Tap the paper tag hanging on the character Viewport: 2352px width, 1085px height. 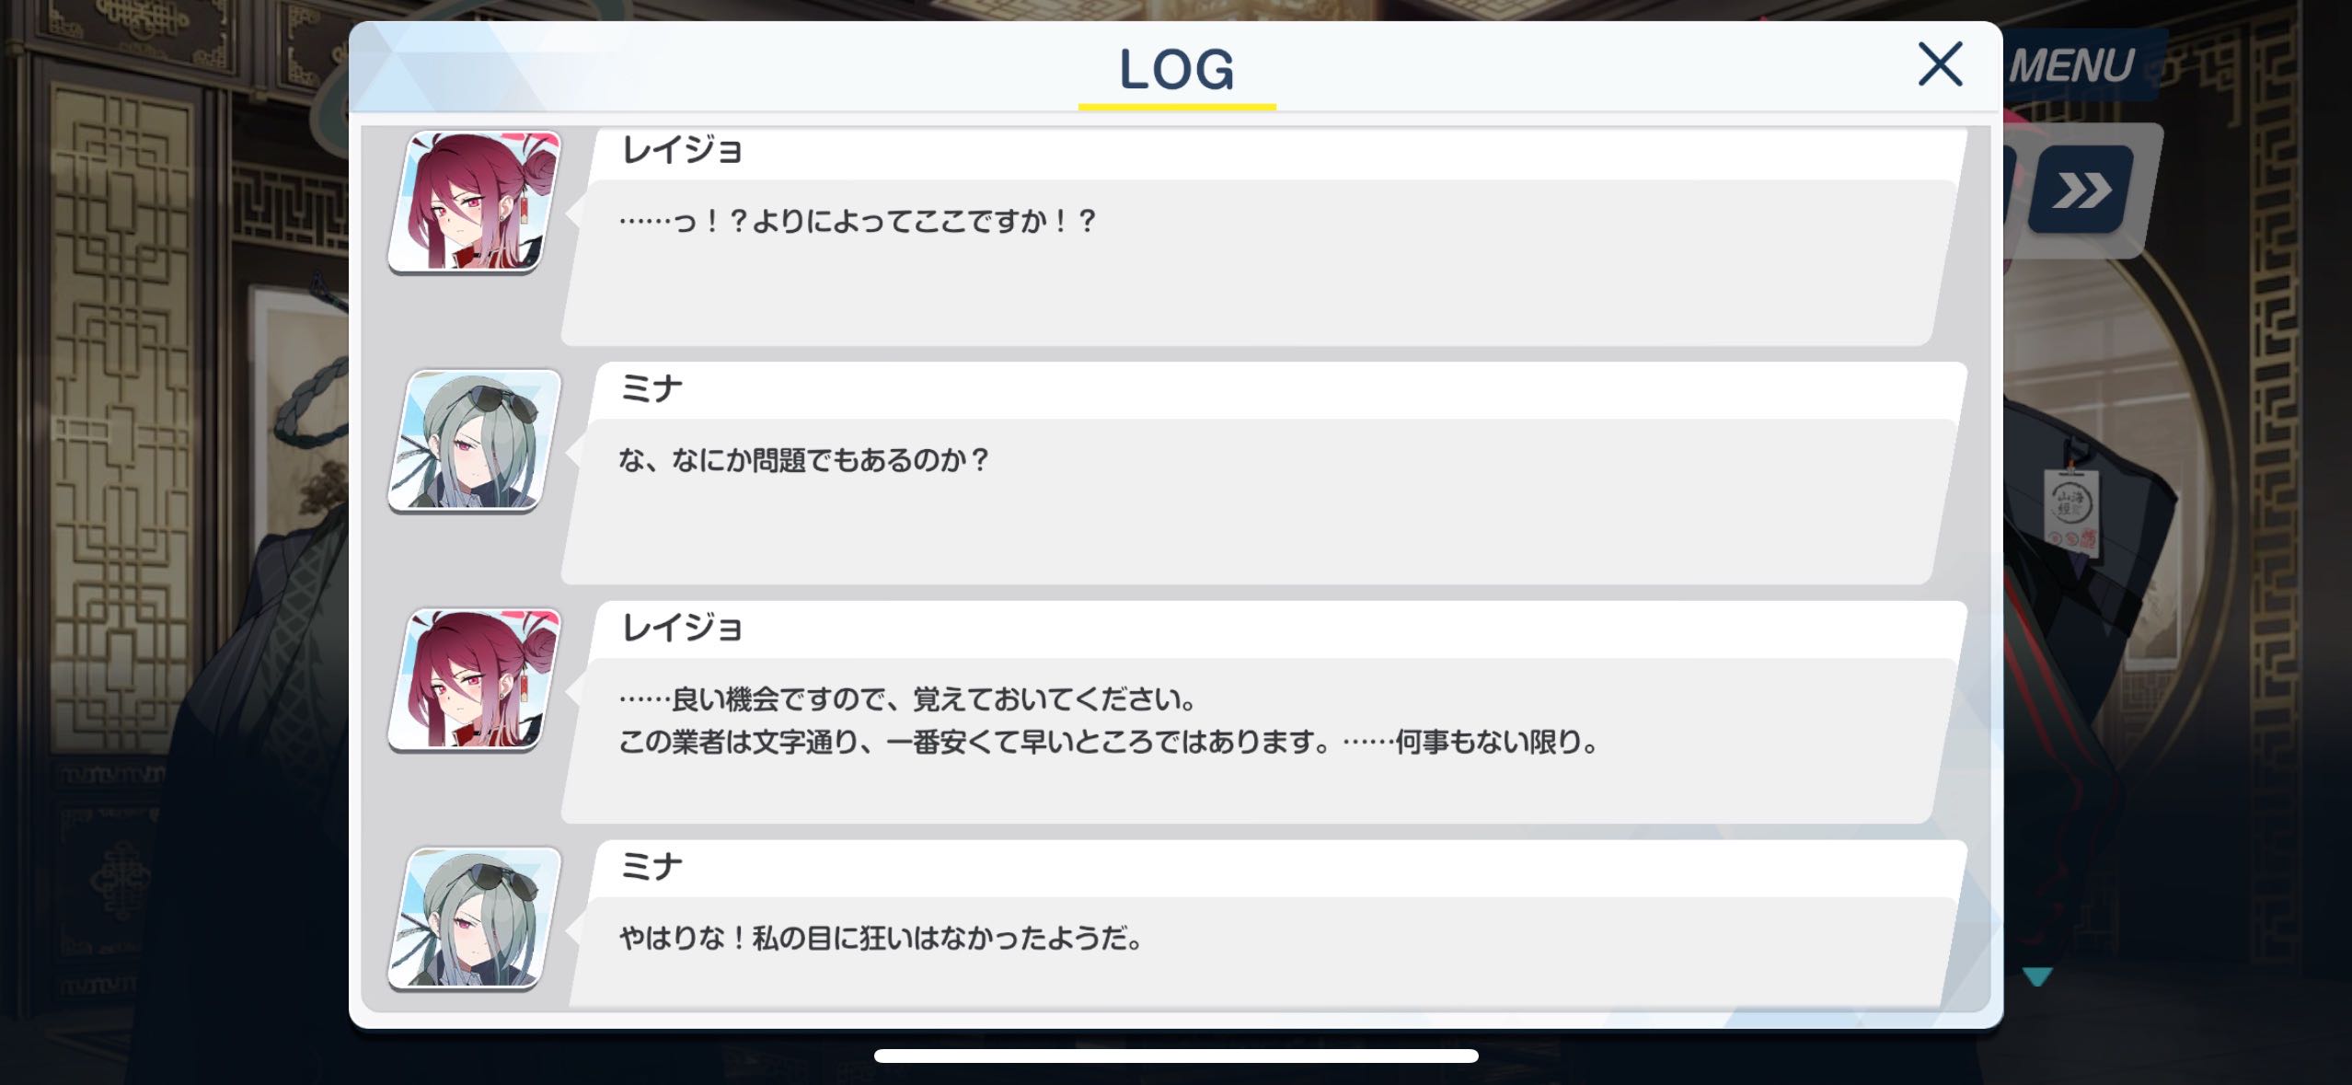tap(2071, 512)
